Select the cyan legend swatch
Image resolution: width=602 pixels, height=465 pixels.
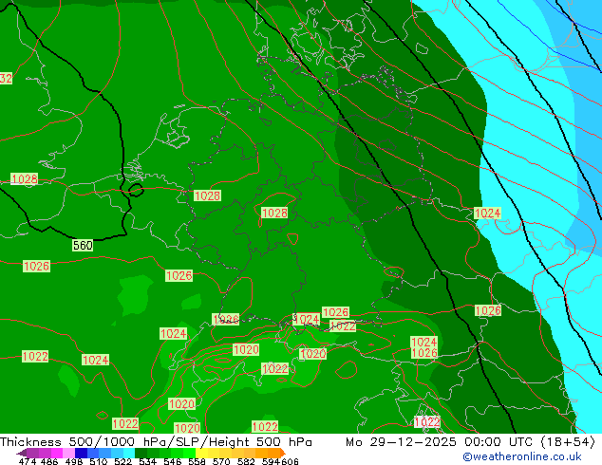[x=129, y=453]
